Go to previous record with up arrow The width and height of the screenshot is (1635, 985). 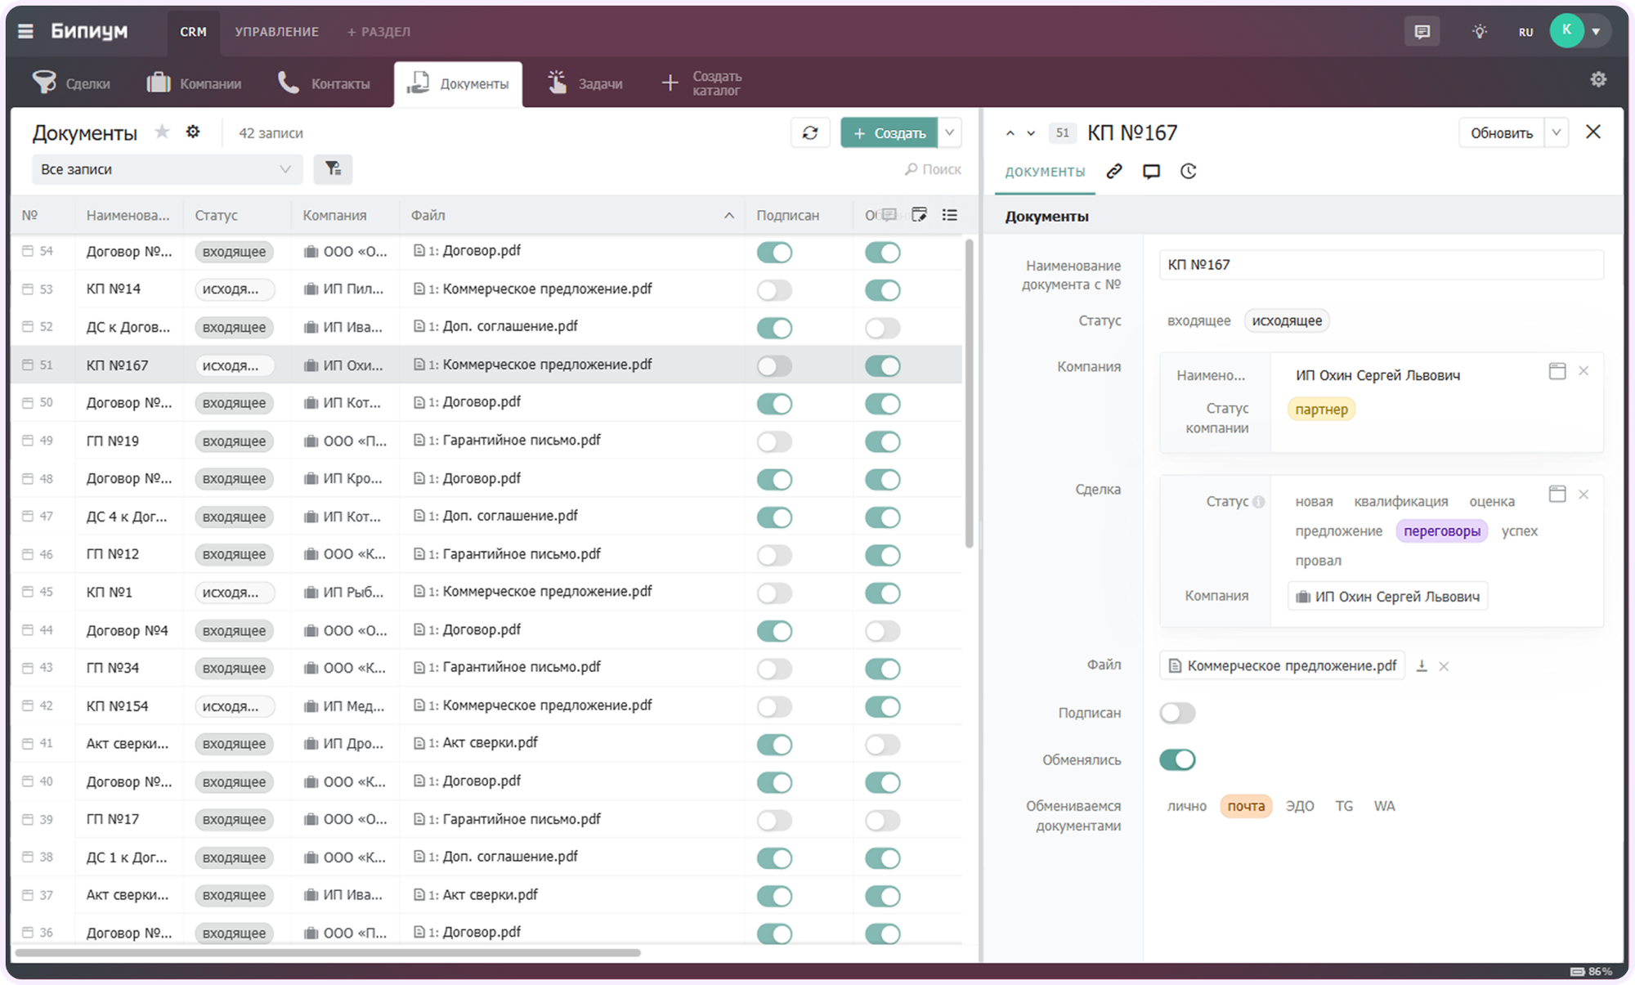1010,133
